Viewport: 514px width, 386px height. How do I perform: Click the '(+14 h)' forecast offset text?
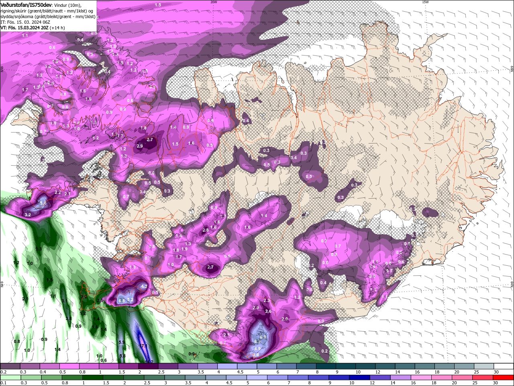pyautogui.click(x=57, y=28)
